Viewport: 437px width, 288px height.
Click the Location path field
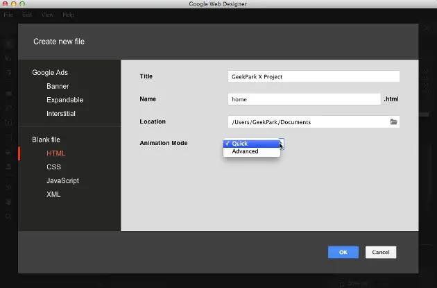coord(314,122)
